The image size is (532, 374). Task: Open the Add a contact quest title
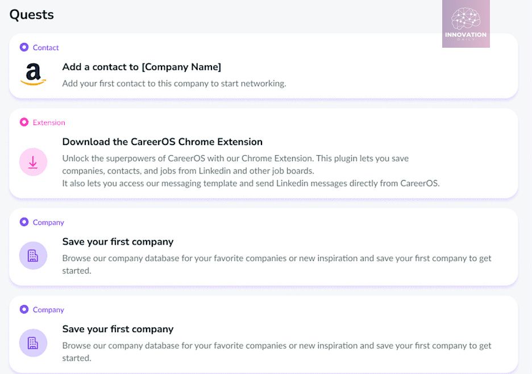(142, 67)
